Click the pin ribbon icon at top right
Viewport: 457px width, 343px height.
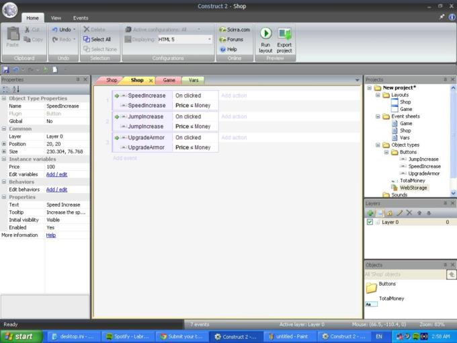click(x=442, y=17)
